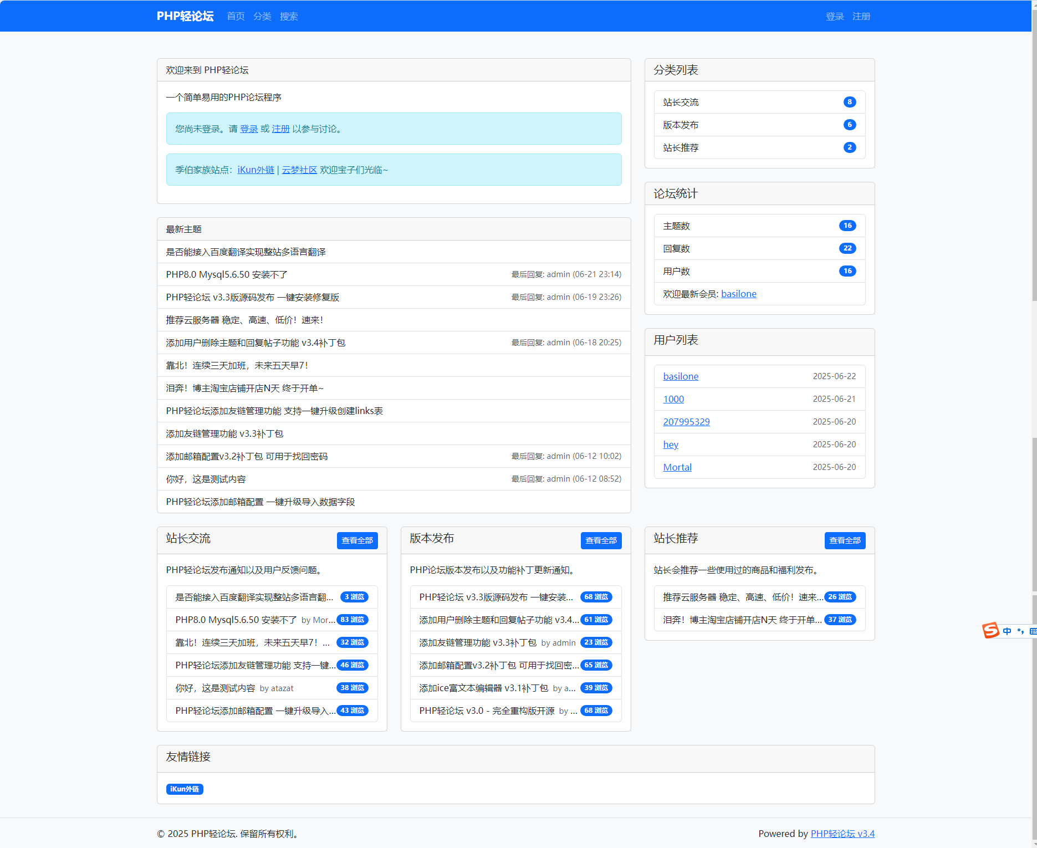This screenshot has width=1037, height=848.
Task: Click 查看全部 in the 站长推荐 panel
Action: coord(845,540)
